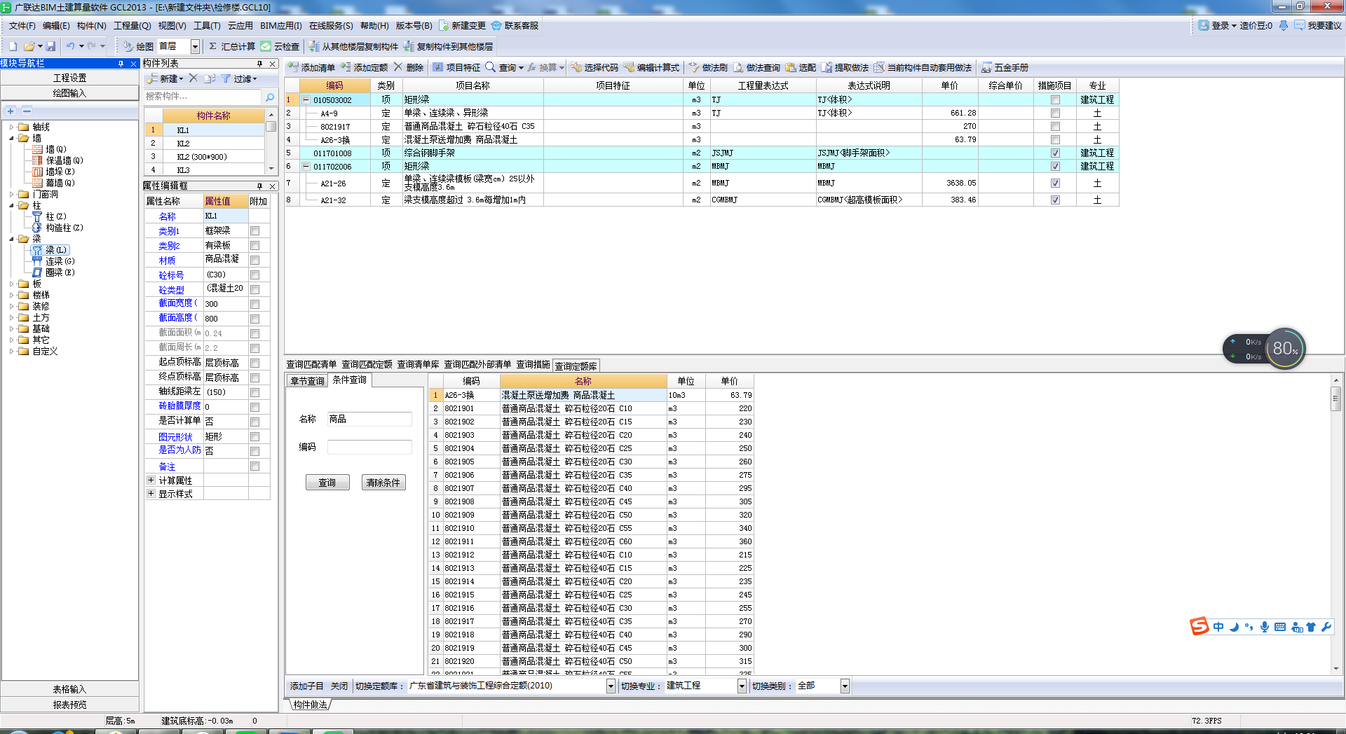The width and height of the screenshot is (1346, 734).
Task: Click 添加定额 in the method toolbar
Action: click(x=364, y=67)
